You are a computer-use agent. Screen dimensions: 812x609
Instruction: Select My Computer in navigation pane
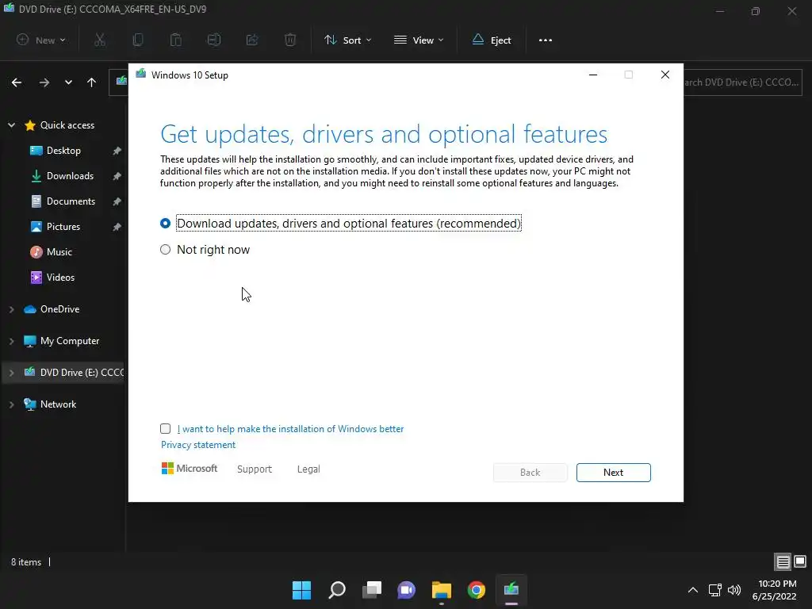pyautogui.click(x=70, y=341)
